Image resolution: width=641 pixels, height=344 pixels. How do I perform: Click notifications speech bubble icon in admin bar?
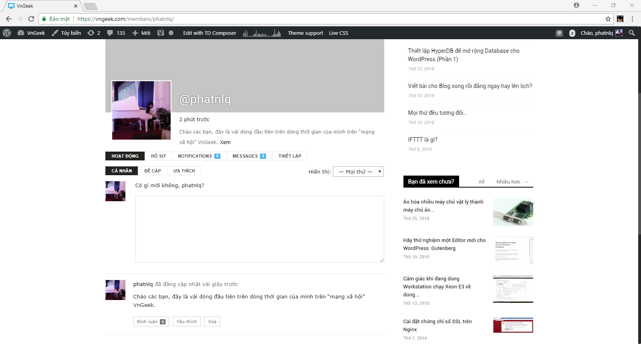[559, 33]
